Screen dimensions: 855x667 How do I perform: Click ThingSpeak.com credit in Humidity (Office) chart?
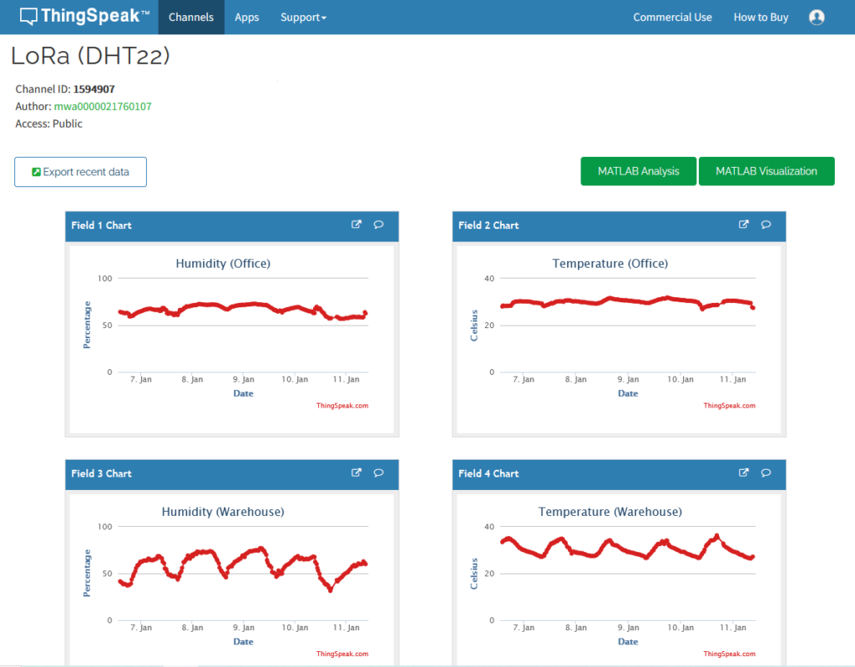point(341,406)
